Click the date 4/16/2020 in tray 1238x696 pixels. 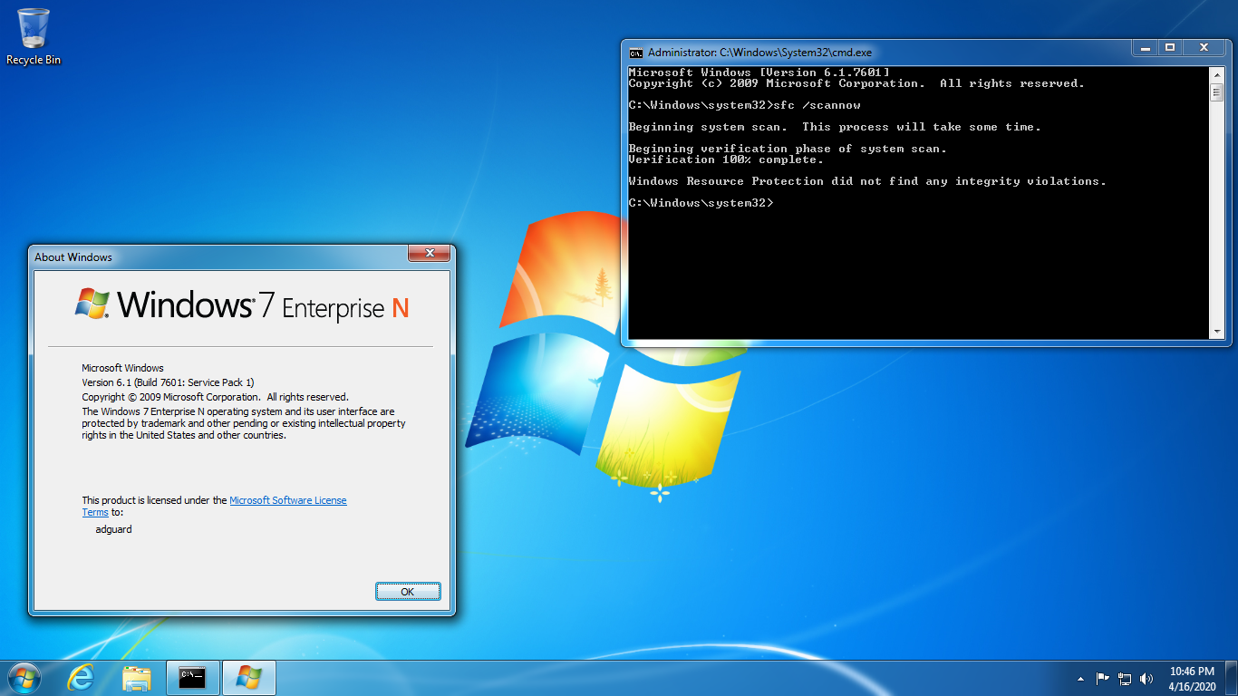(x=1192, y=687)
